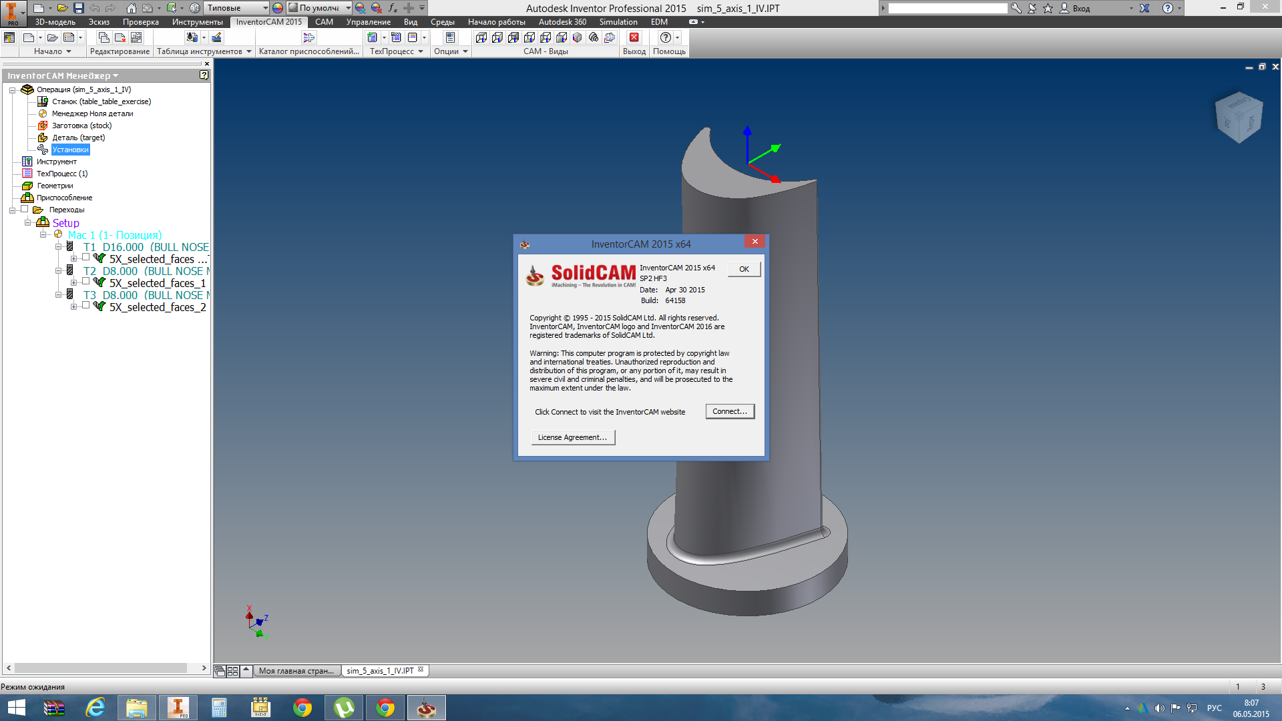The width and height of the screenshot is (1282, 721).
Task: Toggle checkbox for 5X_selected_faces_1 operation
Action: [85, 282]
